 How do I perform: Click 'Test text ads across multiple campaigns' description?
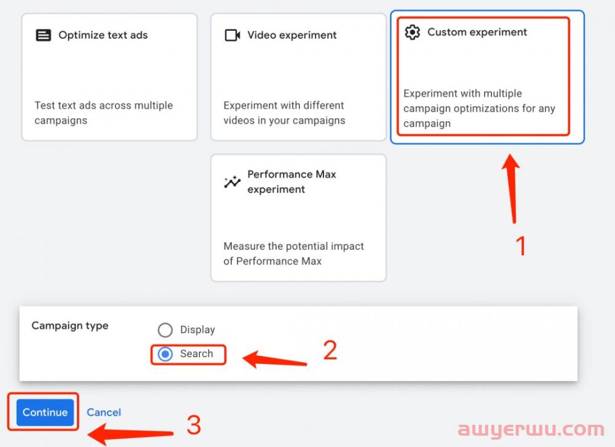[103, 113]
